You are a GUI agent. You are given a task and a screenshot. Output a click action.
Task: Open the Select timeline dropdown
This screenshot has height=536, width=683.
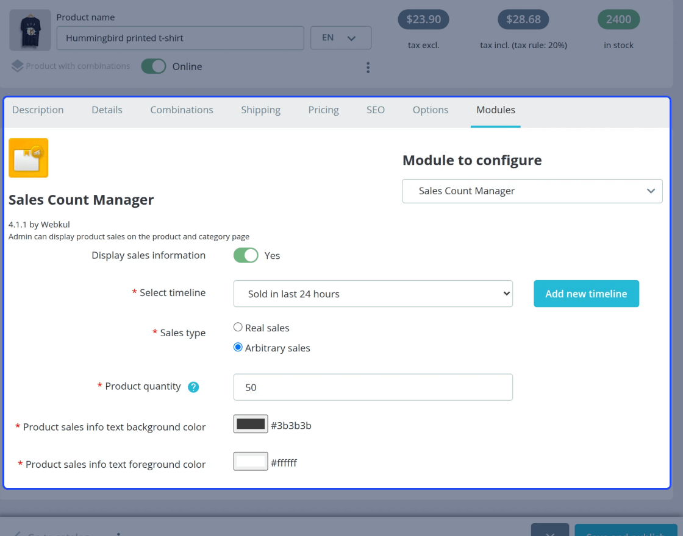coord(373,294)
